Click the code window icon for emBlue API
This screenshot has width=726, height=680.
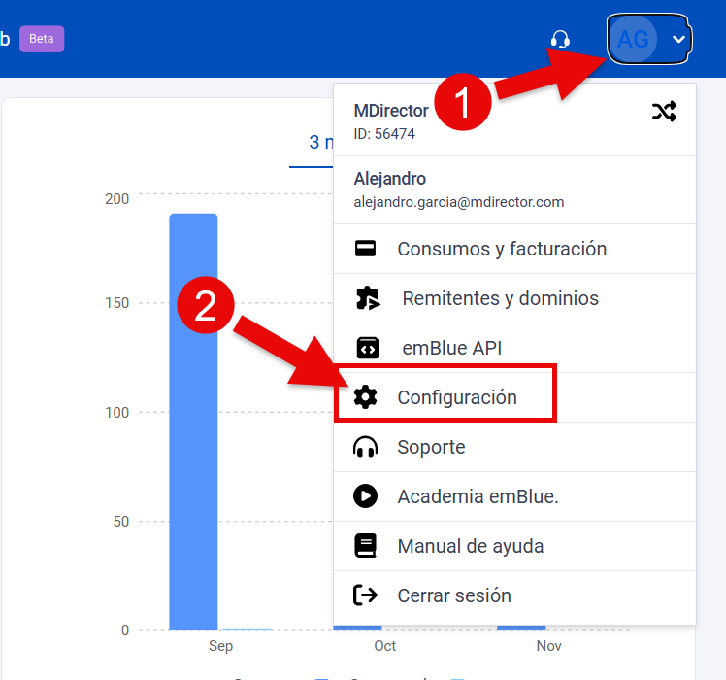[367, 348]
